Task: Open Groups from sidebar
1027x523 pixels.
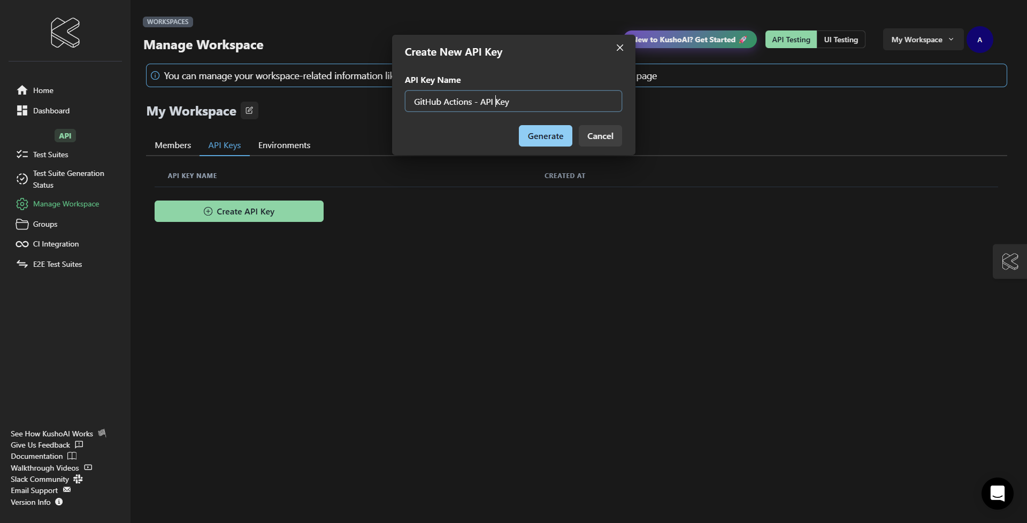Action: pyautogui.click(x=45, y=224)
